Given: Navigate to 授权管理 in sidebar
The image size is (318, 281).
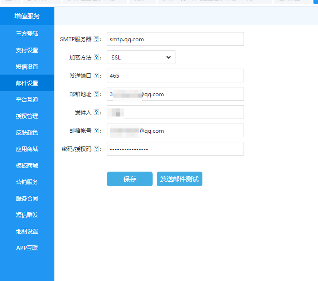Looking at the screenshot, I should click(27, 116).
